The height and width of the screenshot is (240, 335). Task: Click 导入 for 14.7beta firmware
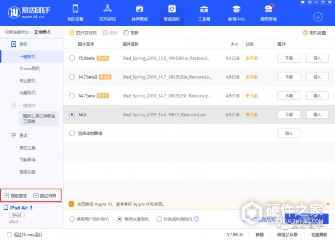(x=317, y=95)
